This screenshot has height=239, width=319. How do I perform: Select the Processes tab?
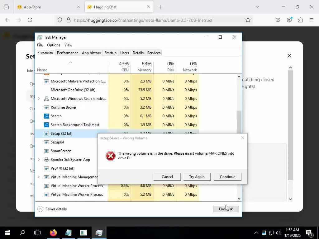(45, 52)
